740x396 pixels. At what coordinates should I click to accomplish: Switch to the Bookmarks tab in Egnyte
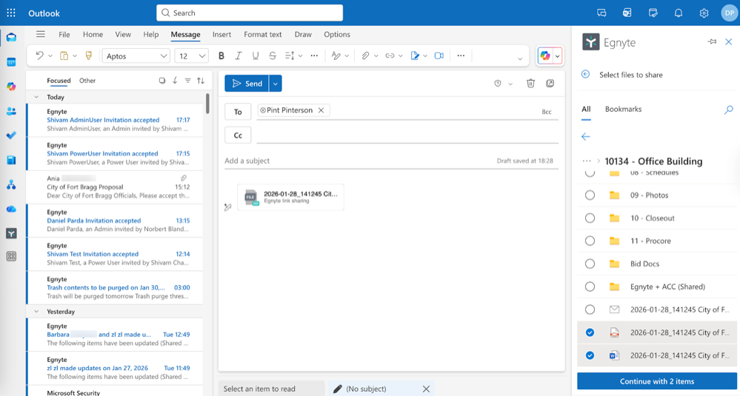tap(623, 109)
